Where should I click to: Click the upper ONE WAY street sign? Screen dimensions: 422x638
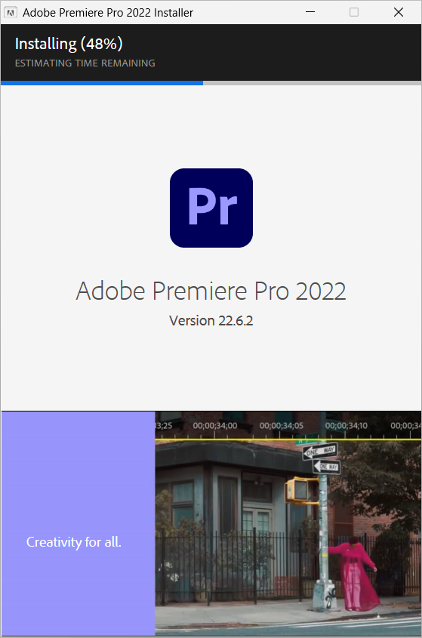tap(320, 451)
